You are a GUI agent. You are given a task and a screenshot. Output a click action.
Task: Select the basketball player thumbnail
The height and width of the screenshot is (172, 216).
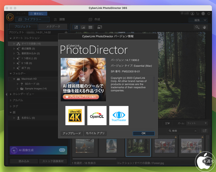pyautogui.click(x=85, y=146)
